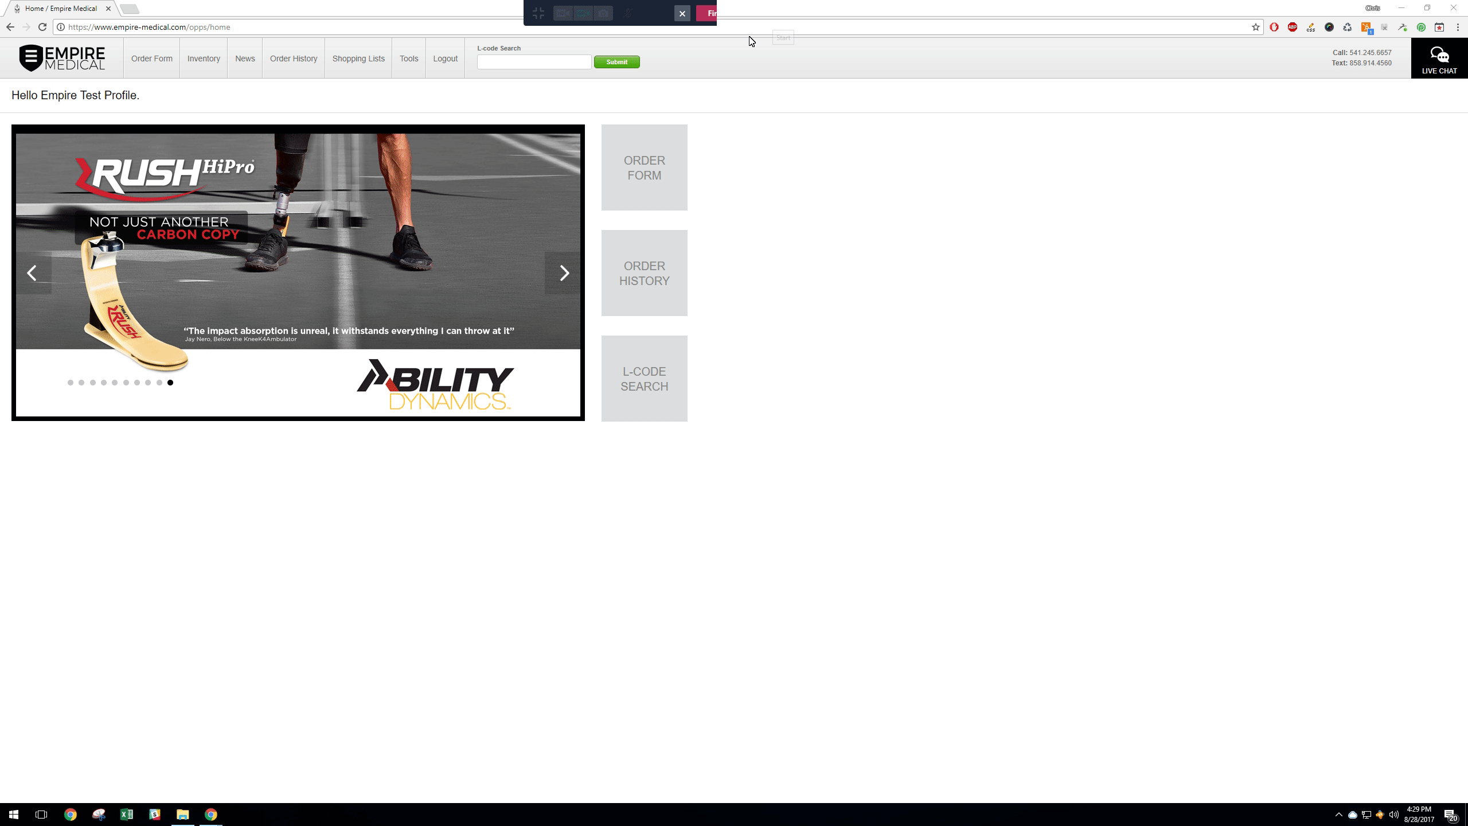Open Excel from the taskbar

tap(127, 815)
